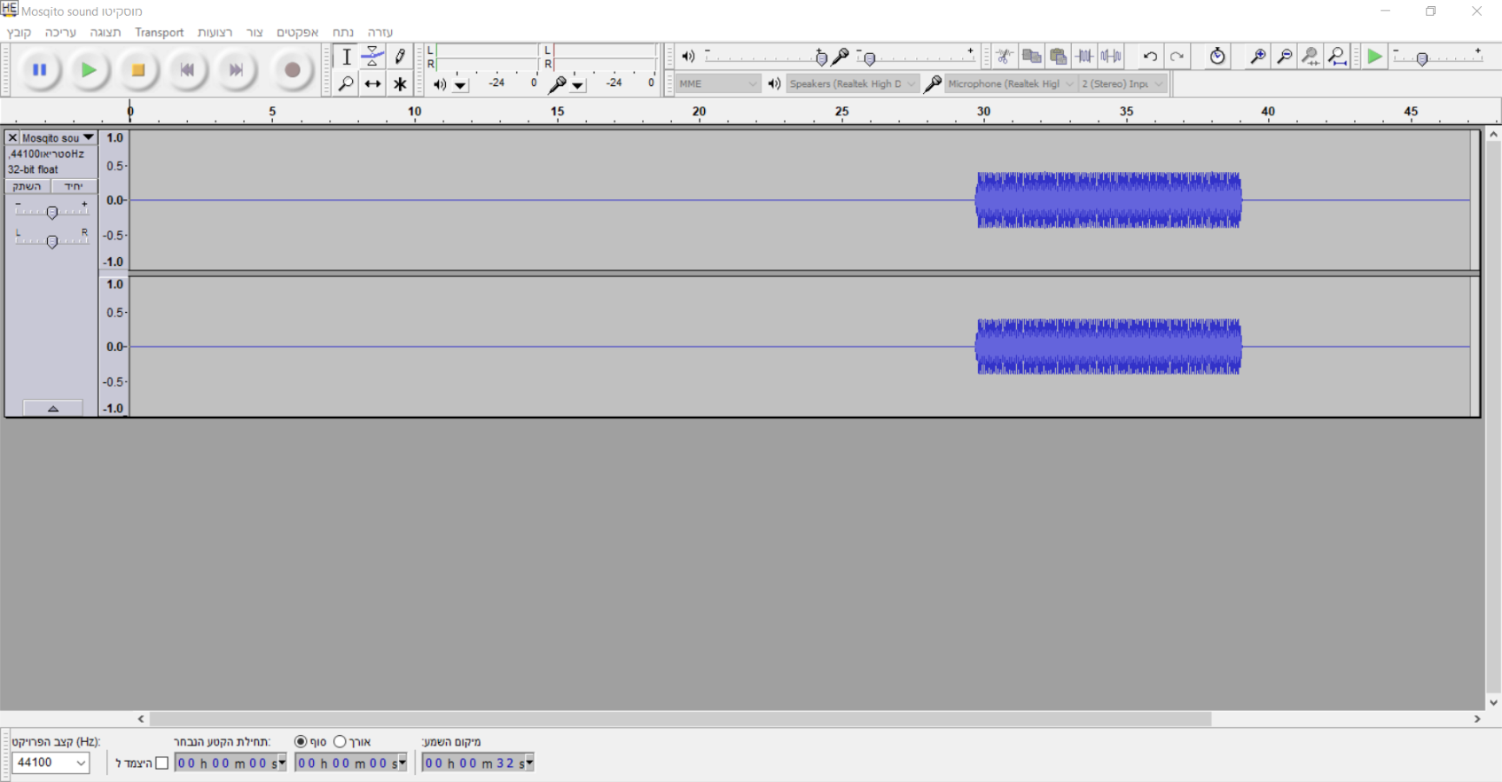Open the 2 (Stereo) input channels dropdown

[1122, 83]
